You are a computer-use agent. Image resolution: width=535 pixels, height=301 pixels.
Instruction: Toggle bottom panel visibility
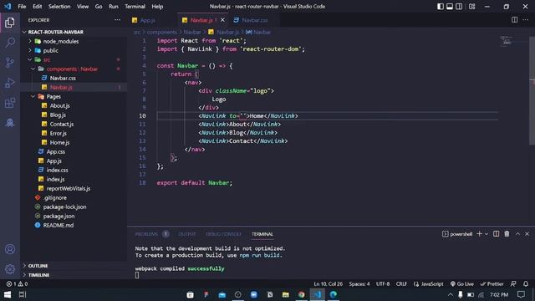(450, 7)
